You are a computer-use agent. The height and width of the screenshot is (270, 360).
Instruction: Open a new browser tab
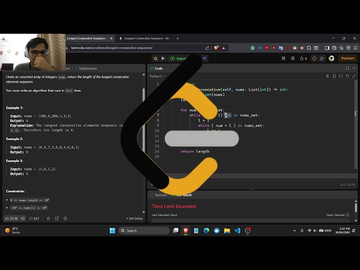[x=178, y=38]
